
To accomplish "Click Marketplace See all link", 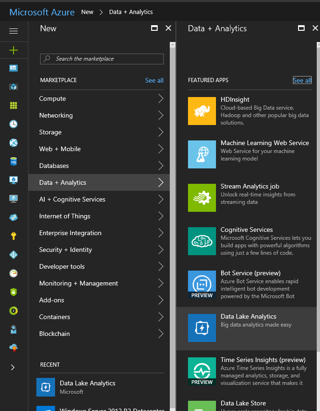I will coord(154,80).
